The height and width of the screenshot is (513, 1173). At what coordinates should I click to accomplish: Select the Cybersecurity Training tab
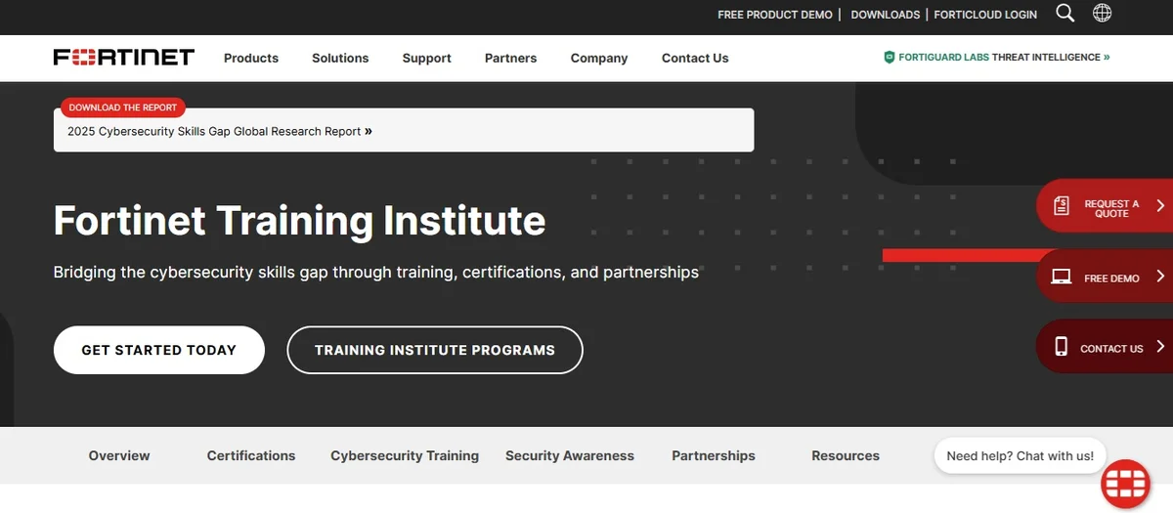pos(405,455)
